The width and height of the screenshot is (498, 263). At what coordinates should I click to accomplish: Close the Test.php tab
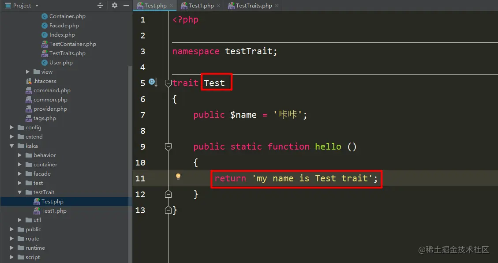[172, 6]
